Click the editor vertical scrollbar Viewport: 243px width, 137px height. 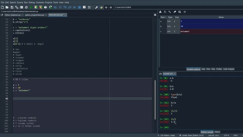click(x=155, y=100)
